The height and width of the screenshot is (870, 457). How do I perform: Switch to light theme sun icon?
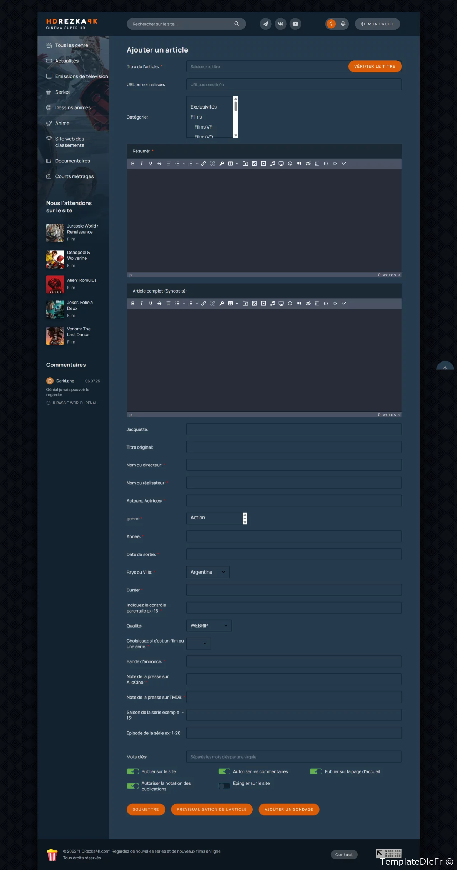[x=343, y=24]
